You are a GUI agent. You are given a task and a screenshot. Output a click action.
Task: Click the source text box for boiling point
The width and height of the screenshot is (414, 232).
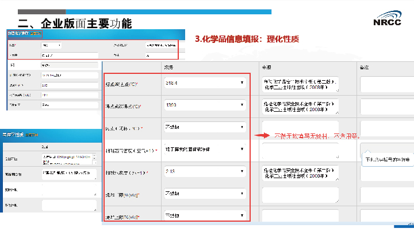[x=300, y=106]
